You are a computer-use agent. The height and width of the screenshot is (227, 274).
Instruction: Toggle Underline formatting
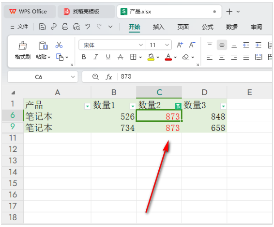[x=108, y=57]
